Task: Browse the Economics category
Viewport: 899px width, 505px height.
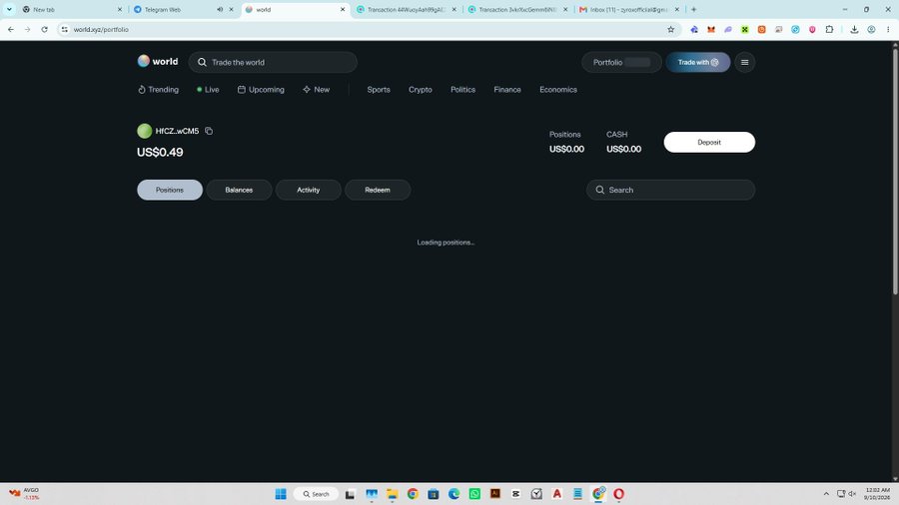Action: coord(558,89)
